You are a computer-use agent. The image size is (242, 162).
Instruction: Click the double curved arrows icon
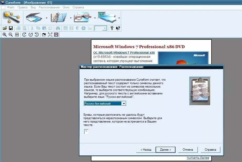coord(44,35)
